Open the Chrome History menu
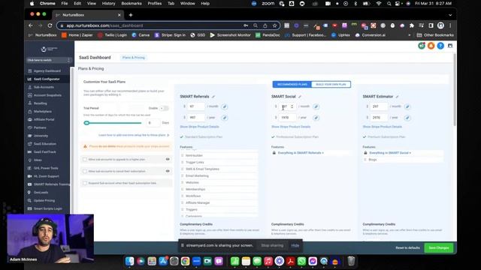 108,4
